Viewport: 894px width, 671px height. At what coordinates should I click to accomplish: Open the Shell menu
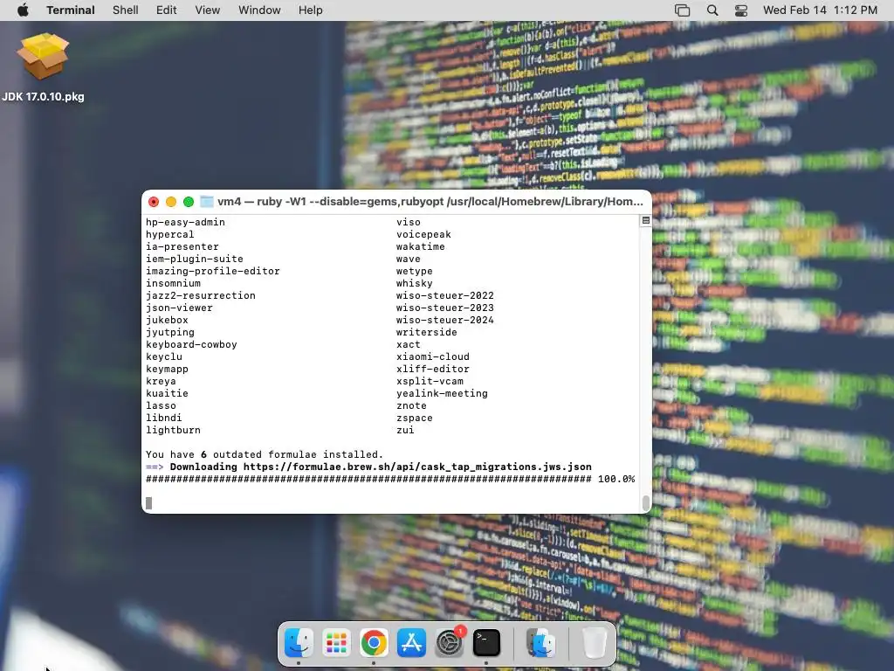click(x=126, y=10)
